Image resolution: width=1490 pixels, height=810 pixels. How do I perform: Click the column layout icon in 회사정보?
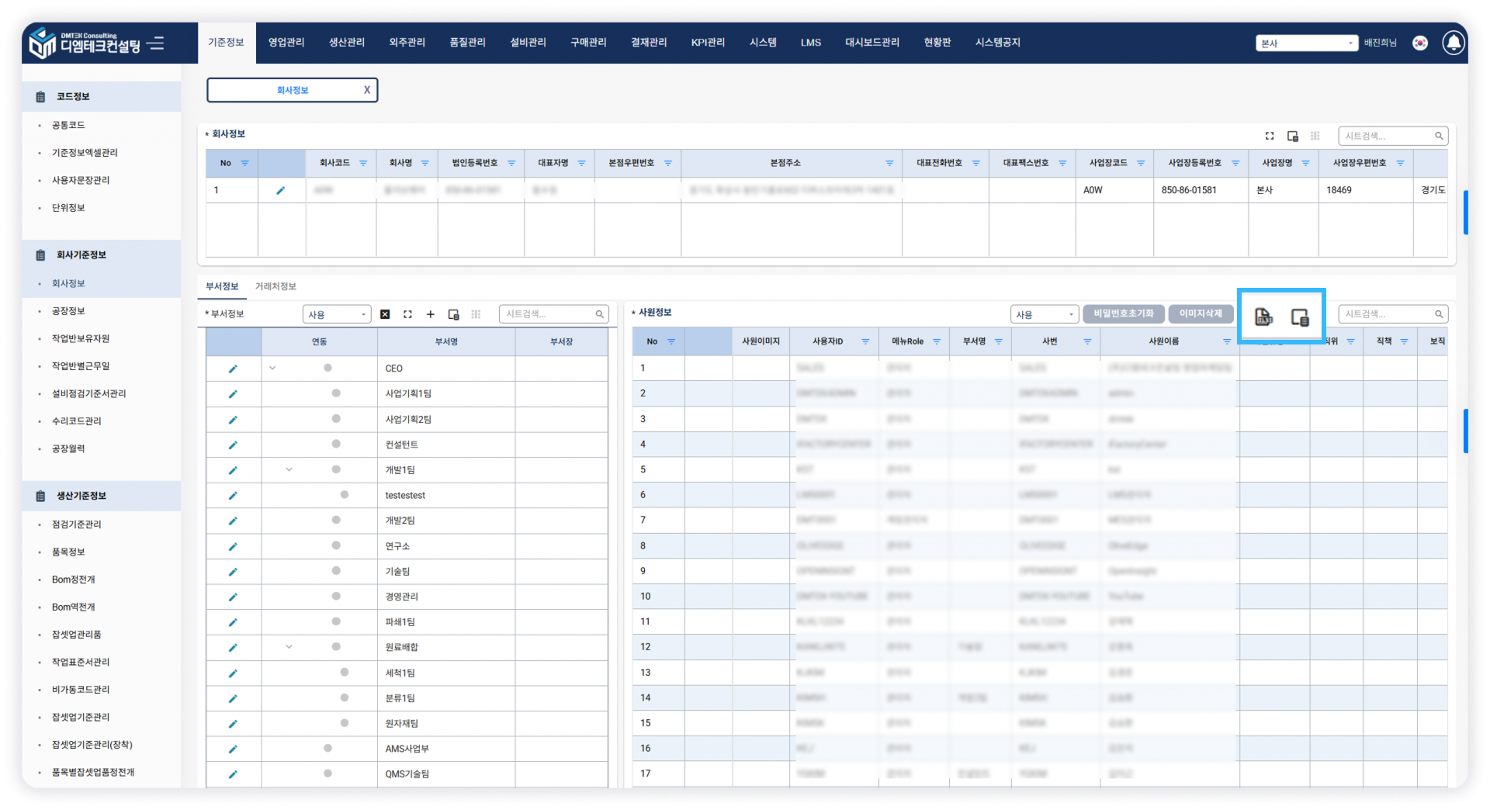[1315, 136]
